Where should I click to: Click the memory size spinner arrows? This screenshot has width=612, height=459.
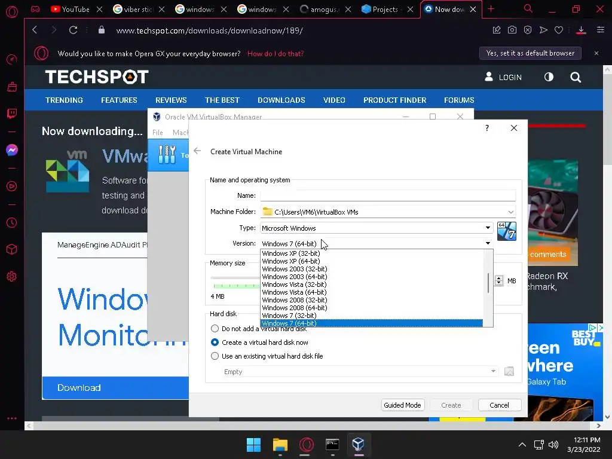499,281
